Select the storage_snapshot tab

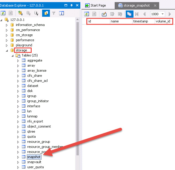(x=137, y=5)
